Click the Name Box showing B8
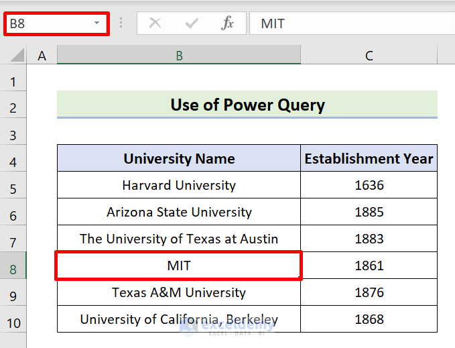The width and height of the screenshot is (455, 348). pos(47,23)
